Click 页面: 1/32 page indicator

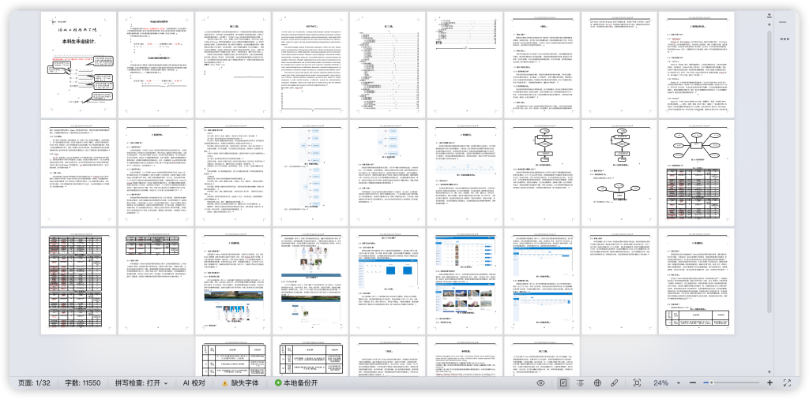[x=34, y=383]
